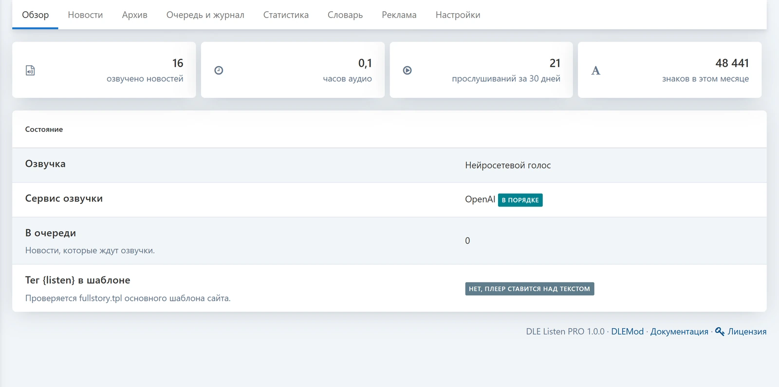Screen dimensions: 779x387
Task: Click the DLE Listen PRO 1.0.0 version text
Action: 565,332
